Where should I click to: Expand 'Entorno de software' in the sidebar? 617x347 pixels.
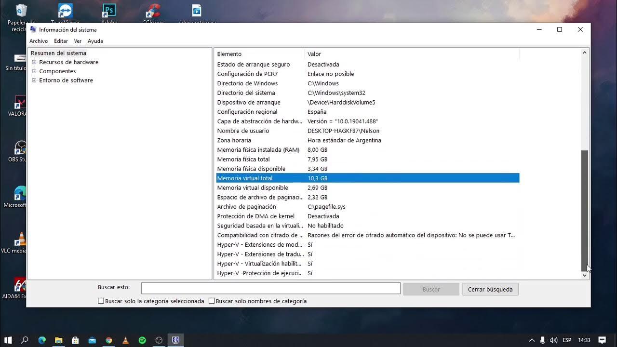click(33, 80)
